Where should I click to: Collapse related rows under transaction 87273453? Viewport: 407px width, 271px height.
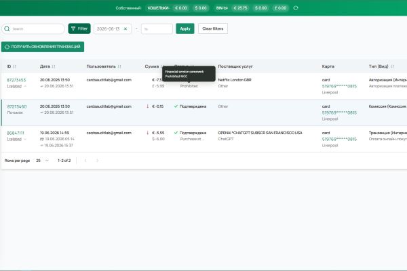[25, 86]
